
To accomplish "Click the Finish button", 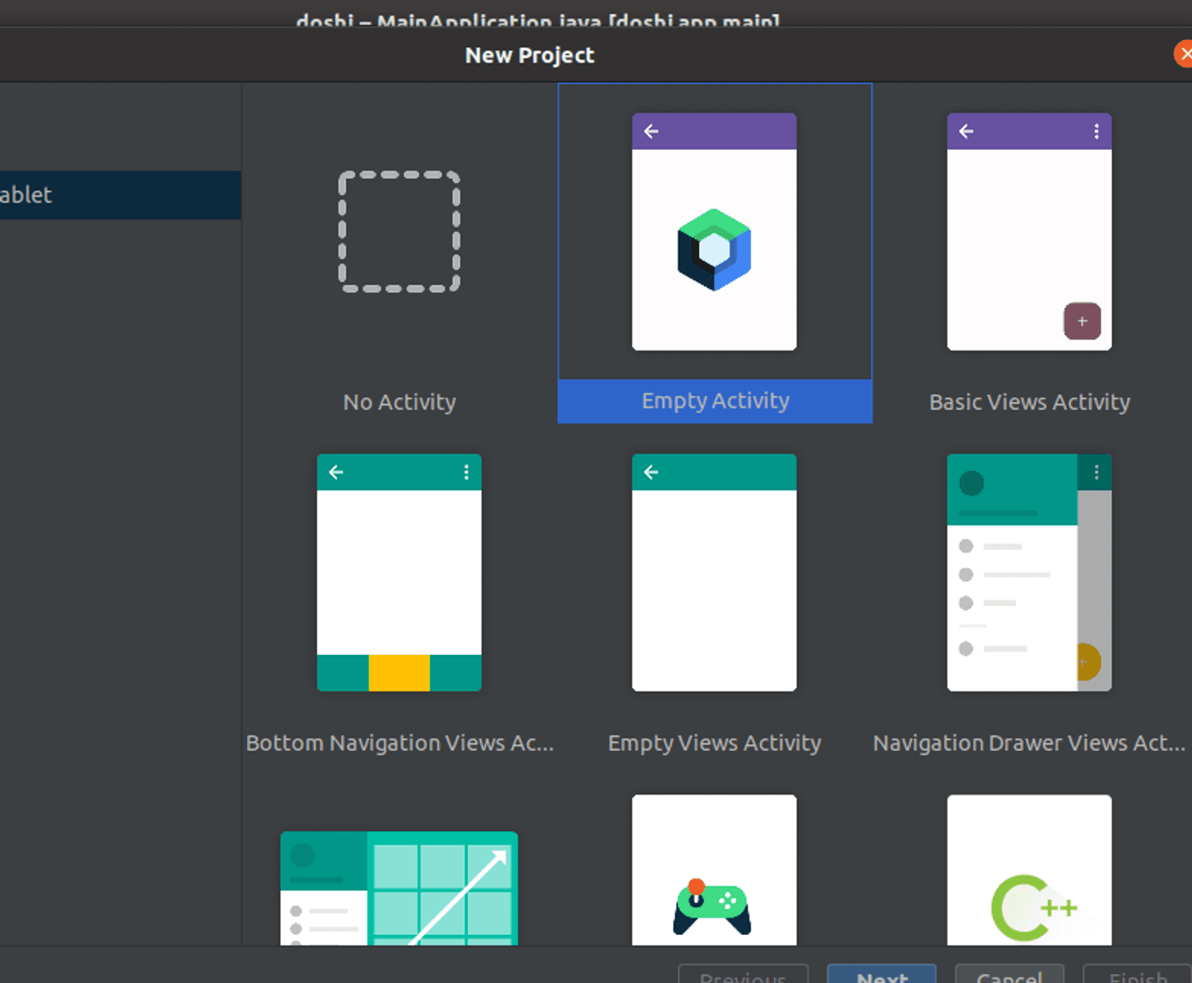I will (x=1137, y=974).
